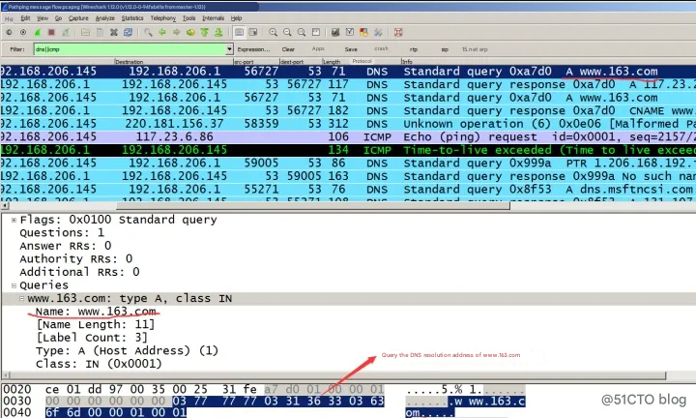
Task: Apply the sip filter button
Action: click(x=445, y=49)
